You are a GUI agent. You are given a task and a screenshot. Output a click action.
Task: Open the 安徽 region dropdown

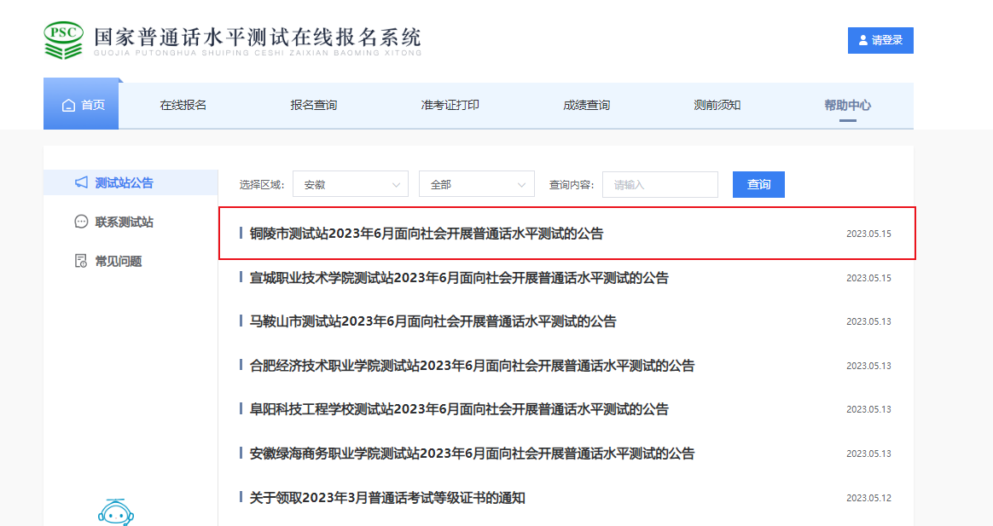[x=351, y=184]
